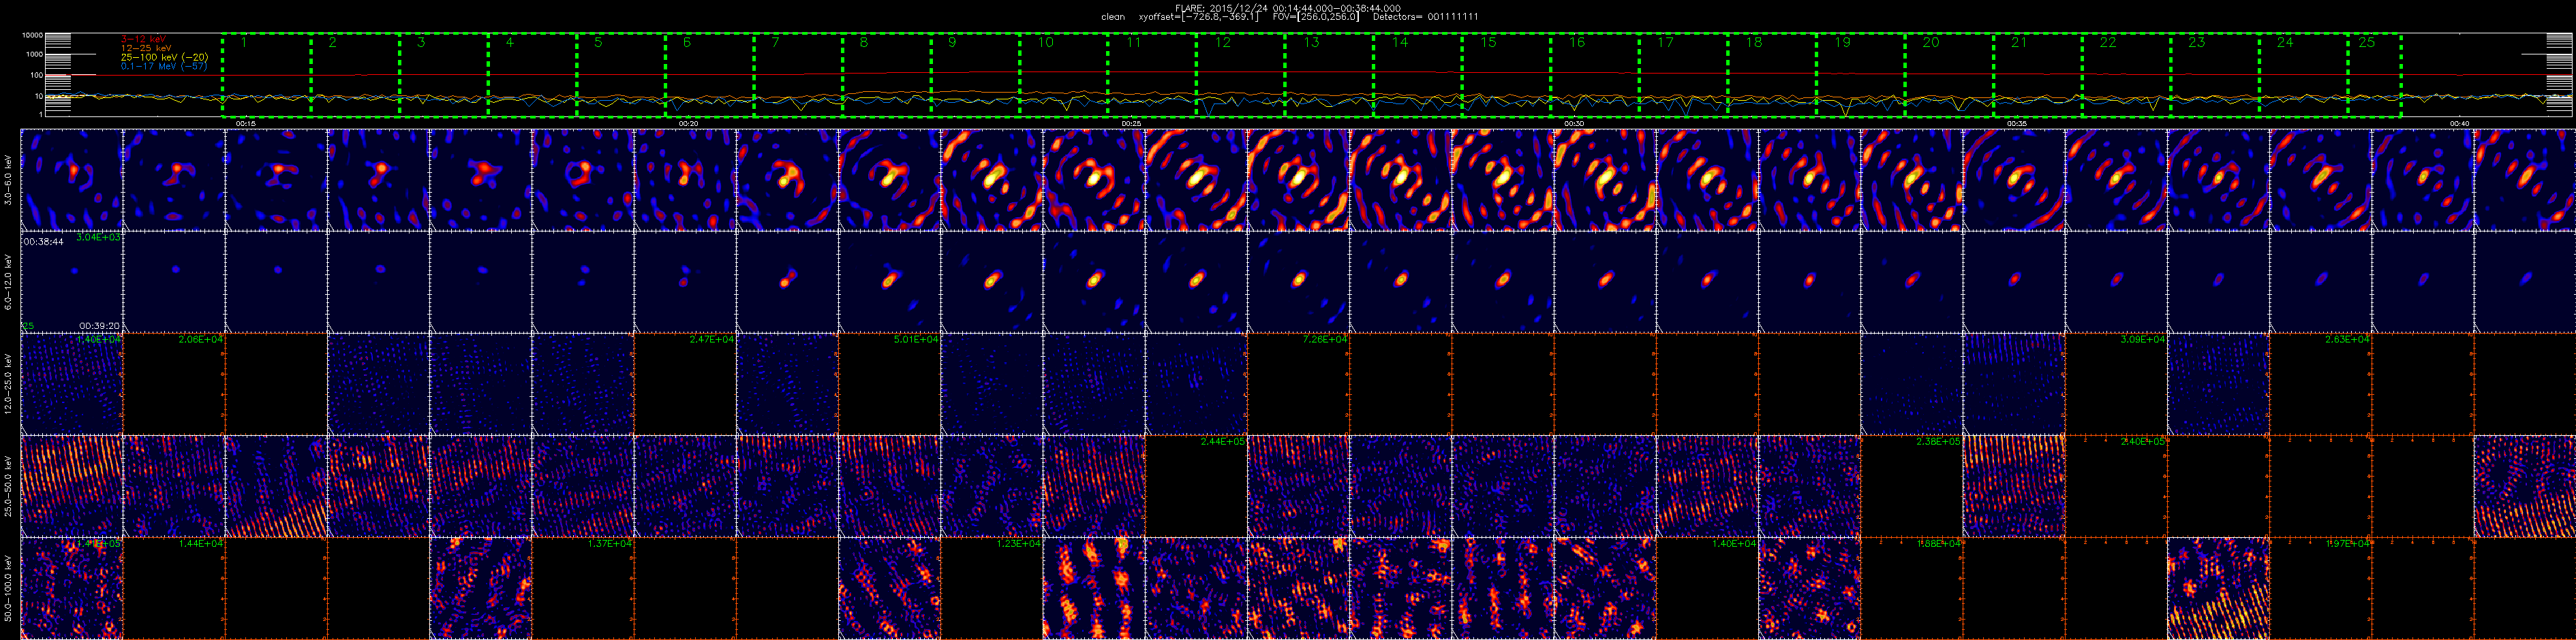Open the black panel labeled 2.47E+04
The image size is (2576, 640).
(x=685, y=383)
